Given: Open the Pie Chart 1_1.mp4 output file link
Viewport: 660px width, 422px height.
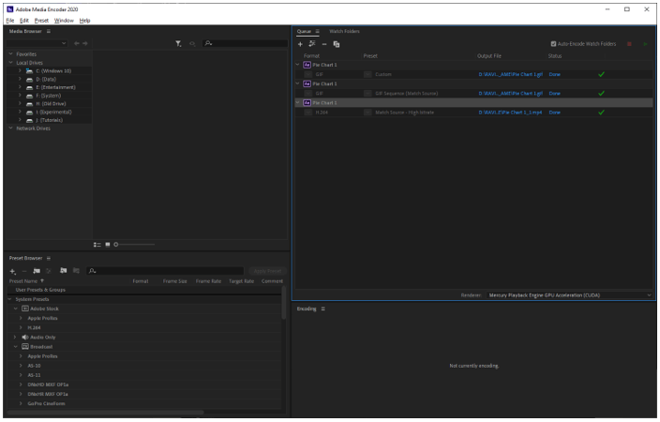Looking at the screenshot, I should (x=510, y=113).
